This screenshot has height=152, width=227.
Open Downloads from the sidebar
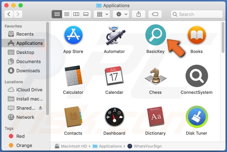click(23, 71)
